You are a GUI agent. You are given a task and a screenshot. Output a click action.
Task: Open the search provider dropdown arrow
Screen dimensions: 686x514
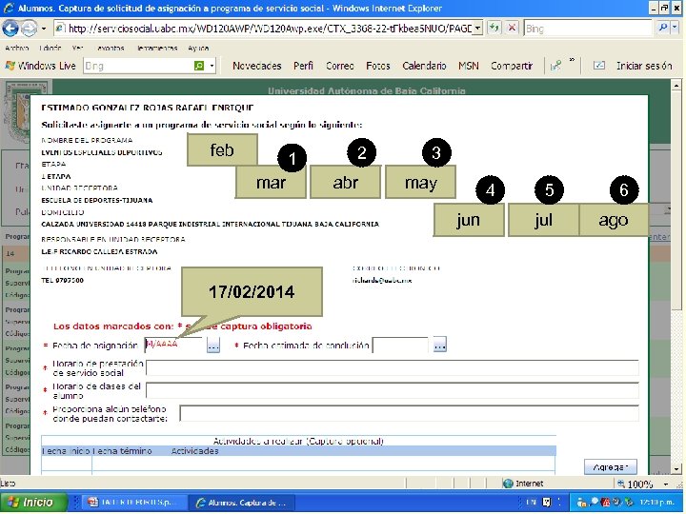coord(675,28)
